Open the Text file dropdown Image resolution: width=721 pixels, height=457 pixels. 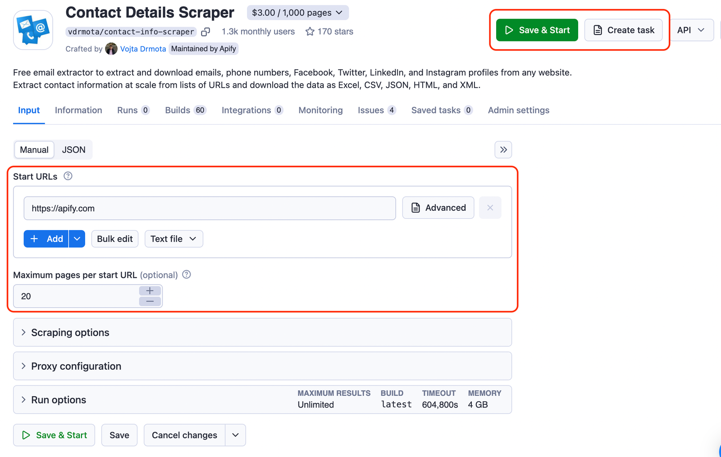tap(173, 239)
